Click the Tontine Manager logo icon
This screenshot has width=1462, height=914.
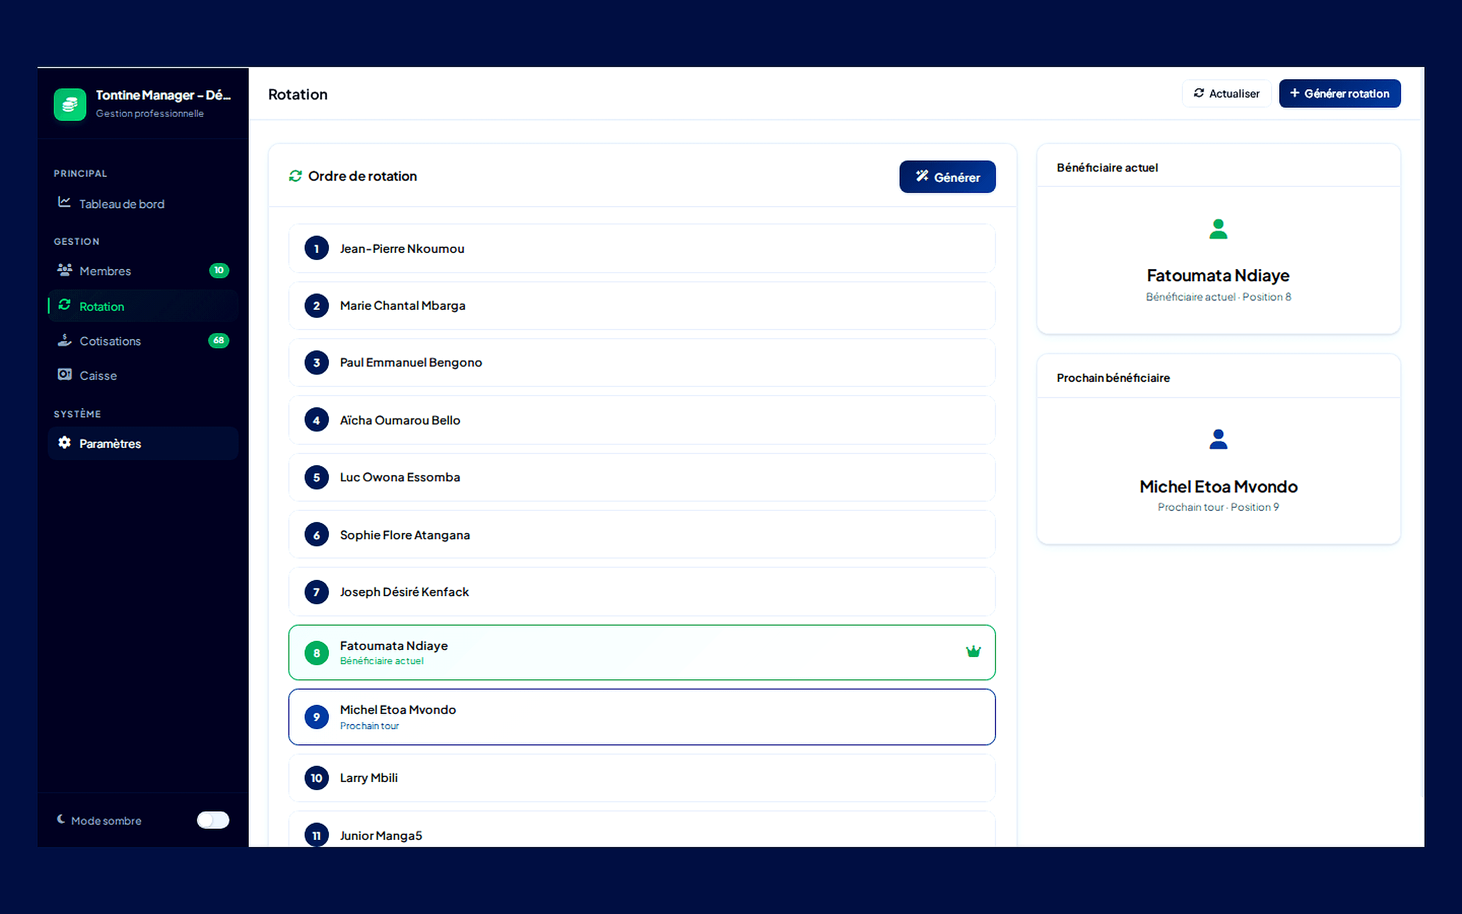click(x=70, y=104)
